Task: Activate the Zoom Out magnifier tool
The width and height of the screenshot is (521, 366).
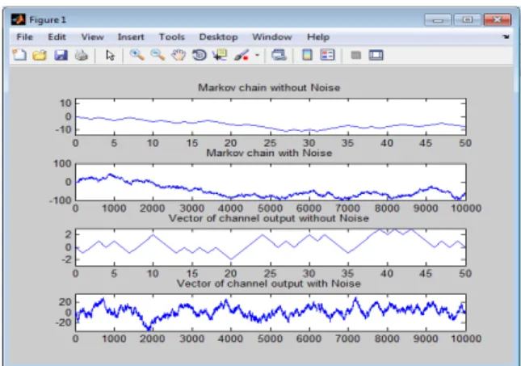Action: (x=158, y=55)
